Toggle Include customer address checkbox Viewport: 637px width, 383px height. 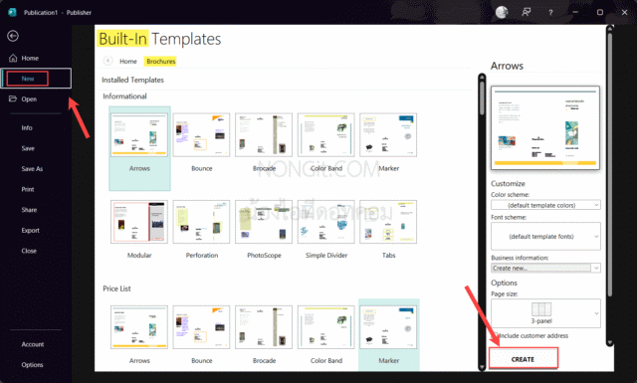click(x=496, y=335)
